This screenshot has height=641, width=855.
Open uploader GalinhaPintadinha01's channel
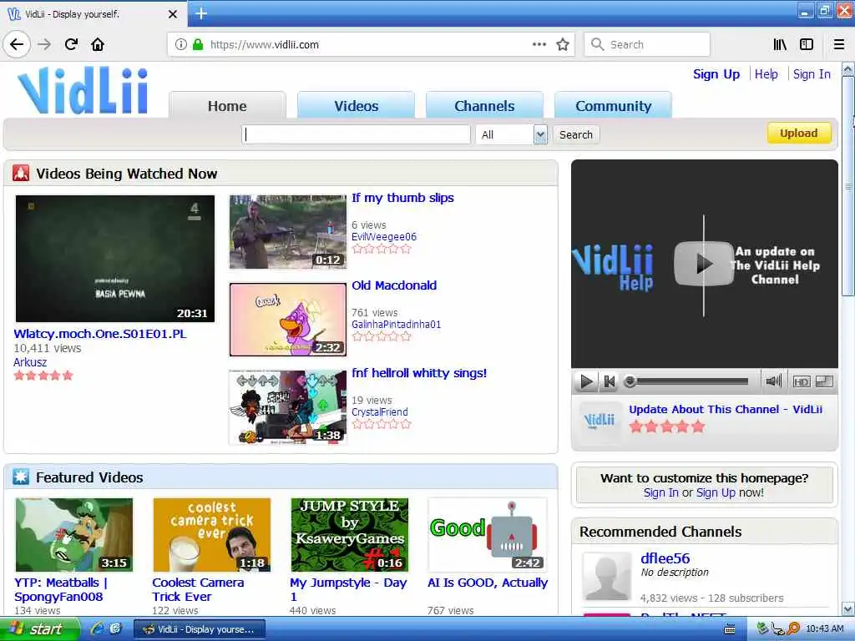click(396, 325)
